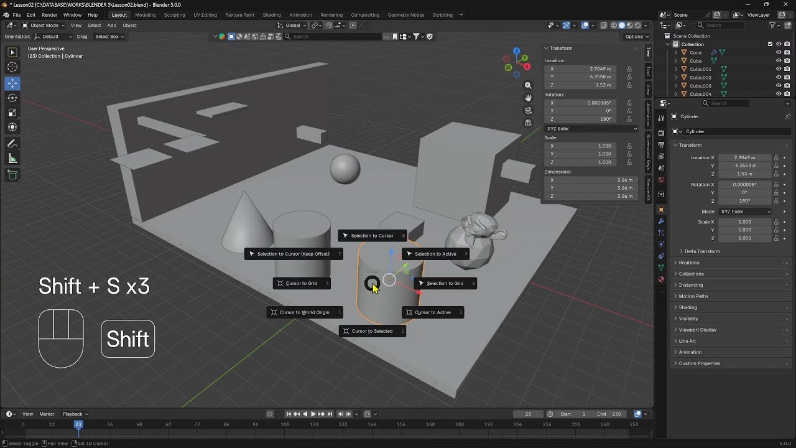This screenshot has height=448, width=796.
Task: Open the Render menu
Action: [50, 15]
